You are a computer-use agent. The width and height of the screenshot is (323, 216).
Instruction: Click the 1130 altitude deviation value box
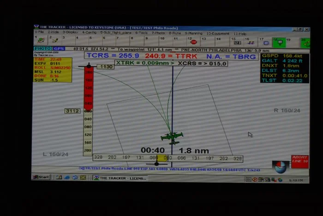(106, 67)
